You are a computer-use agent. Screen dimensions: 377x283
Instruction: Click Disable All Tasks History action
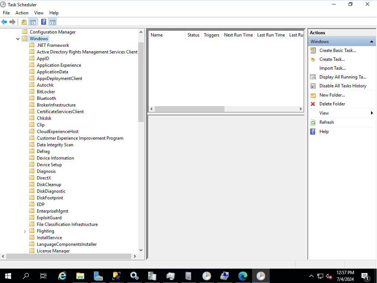(x=343, y=86)
